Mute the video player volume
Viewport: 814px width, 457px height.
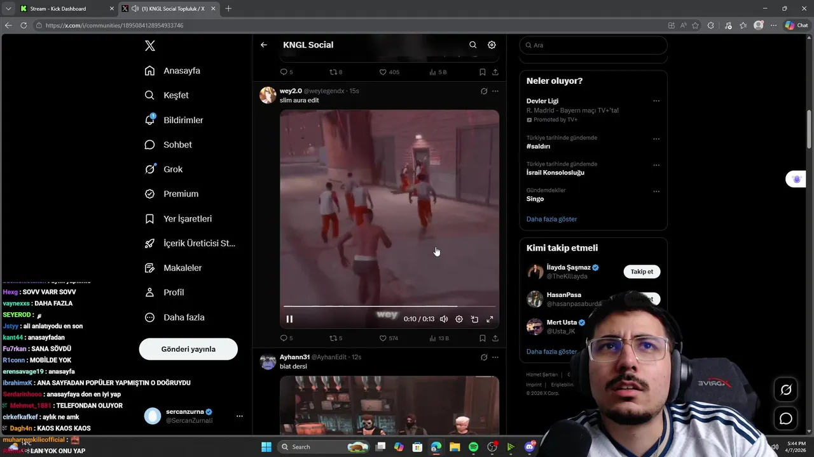click(x=444, y=319)
